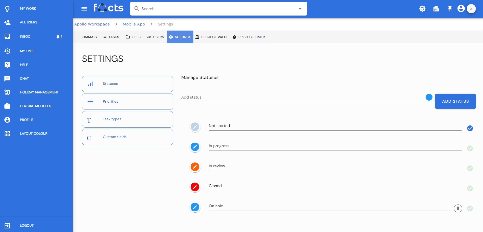Enable the checkmark beside Closed status
Viewport: 483px width, 232px height.
pos(470,188)
